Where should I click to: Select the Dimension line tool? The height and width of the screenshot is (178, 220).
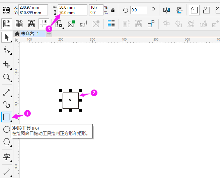7,172
